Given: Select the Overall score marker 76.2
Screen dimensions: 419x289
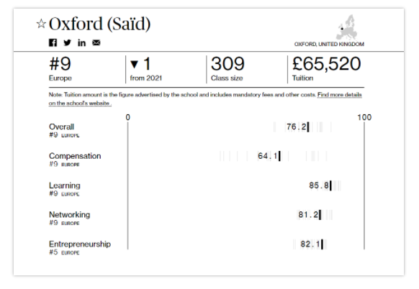Looking at the screenshot, I should tap(308, 127).
